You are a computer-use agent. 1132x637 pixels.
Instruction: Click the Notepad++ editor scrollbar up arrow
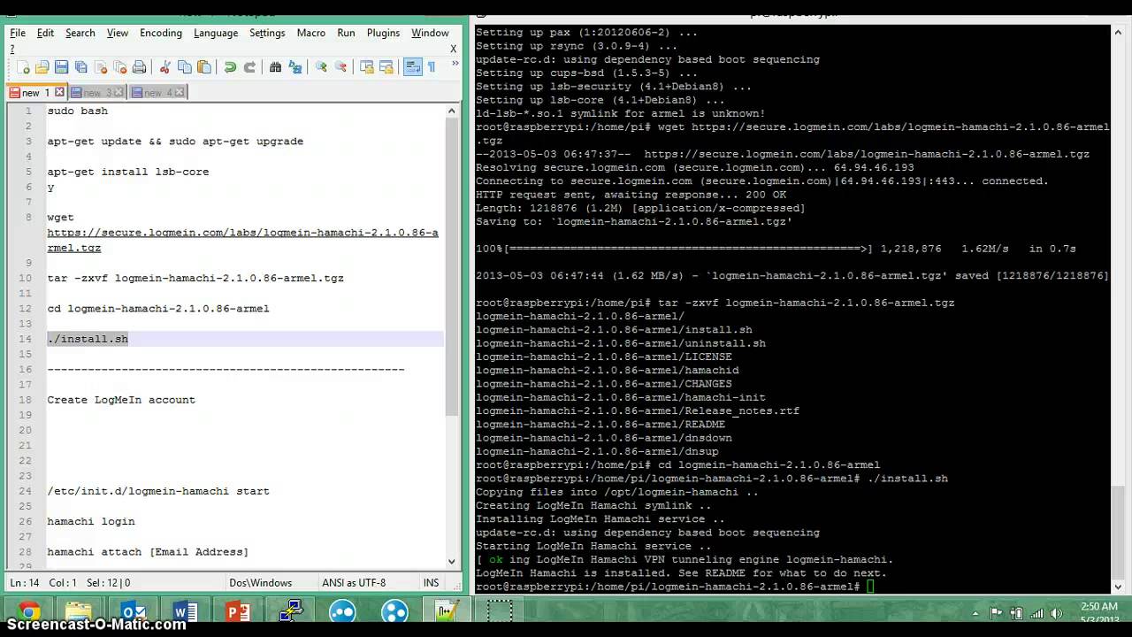pos(452,111)
